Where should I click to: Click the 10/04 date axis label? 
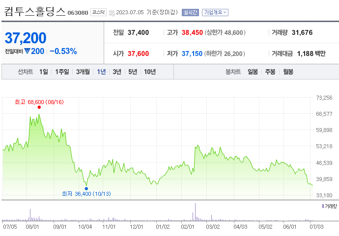85,227
